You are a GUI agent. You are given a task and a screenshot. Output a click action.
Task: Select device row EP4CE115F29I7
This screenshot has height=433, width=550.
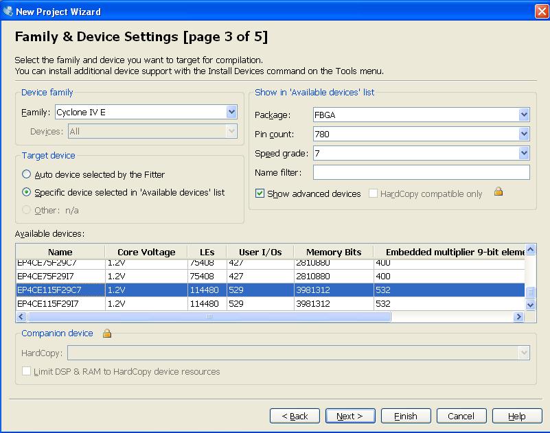[271, 303]
